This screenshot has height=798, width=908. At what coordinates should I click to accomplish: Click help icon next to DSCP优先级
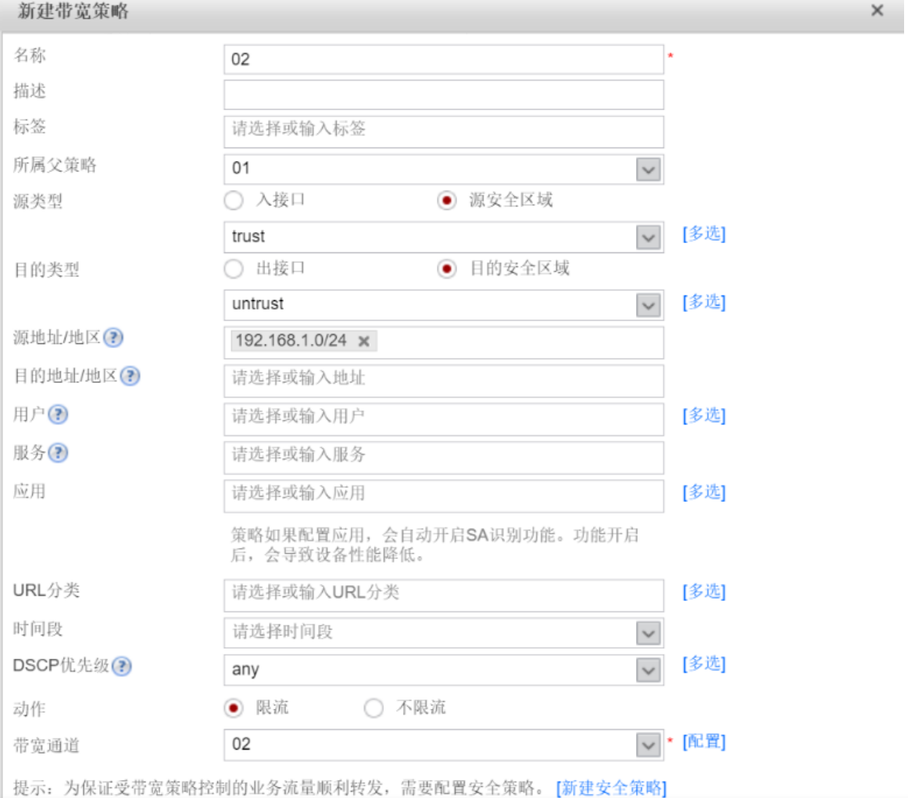coord(122,666)
